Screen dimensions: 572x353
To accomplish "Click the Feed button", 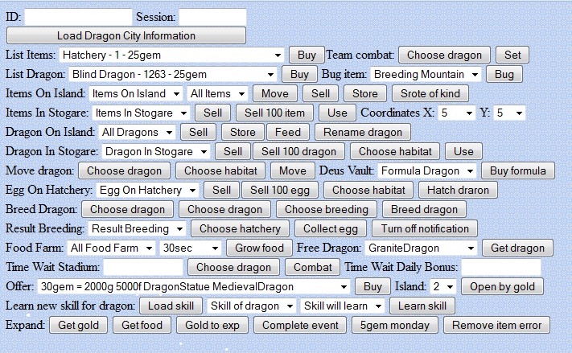I will pos(288,133).
